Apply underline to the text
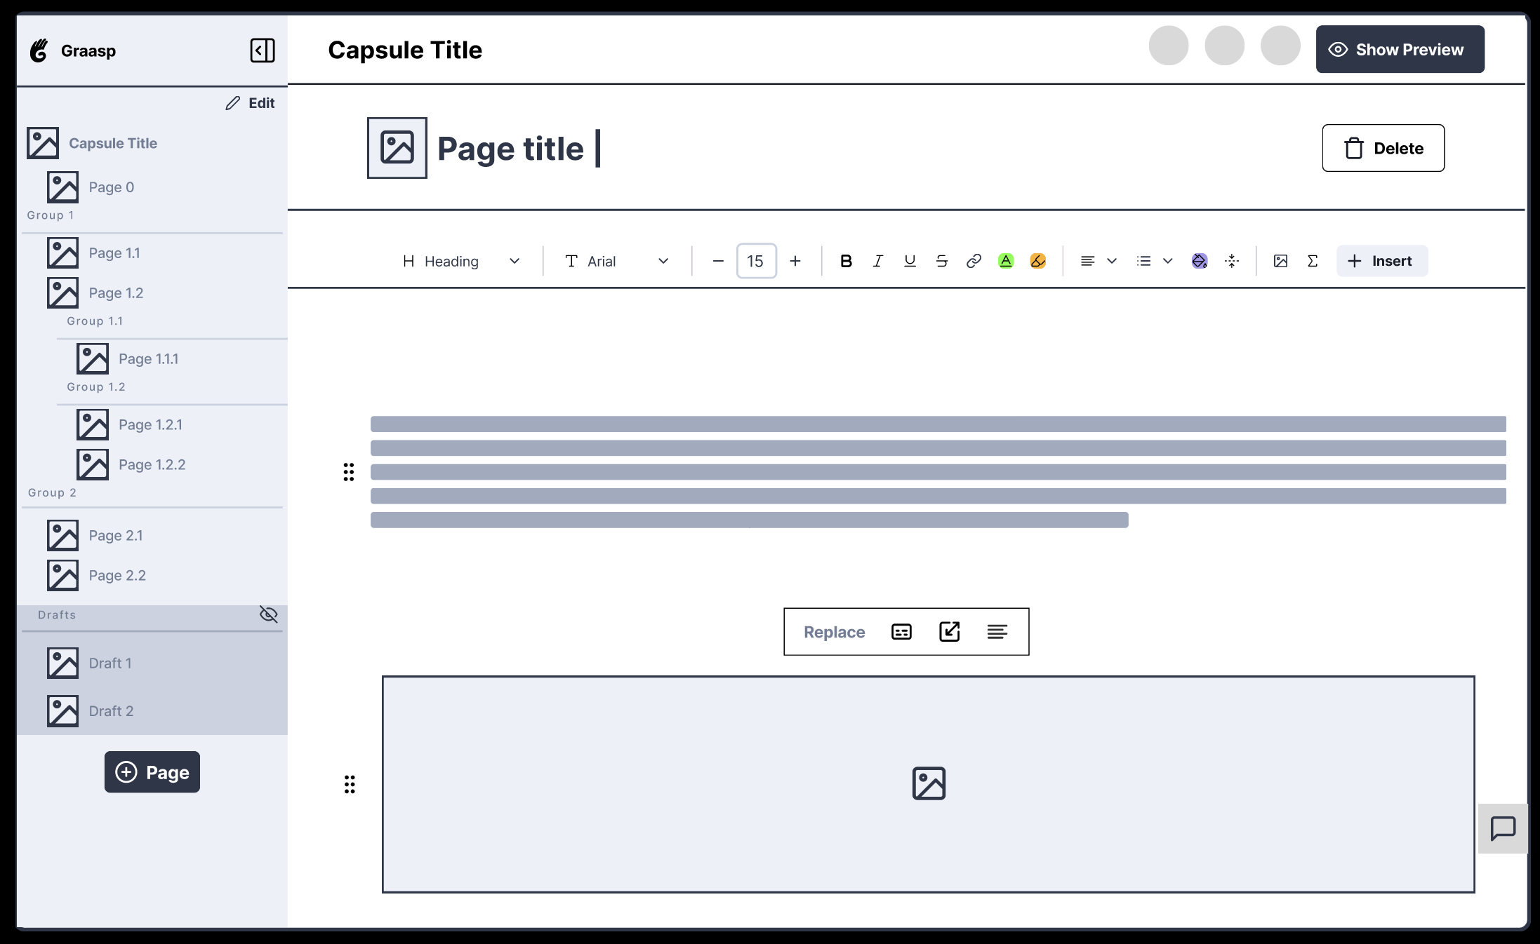1540x944 pixels. [910, 261]
